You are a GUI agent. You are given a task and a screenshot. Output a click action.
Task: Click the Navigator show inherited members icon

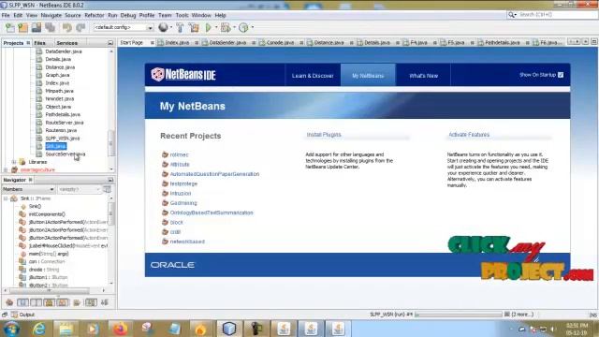(9, 302)
